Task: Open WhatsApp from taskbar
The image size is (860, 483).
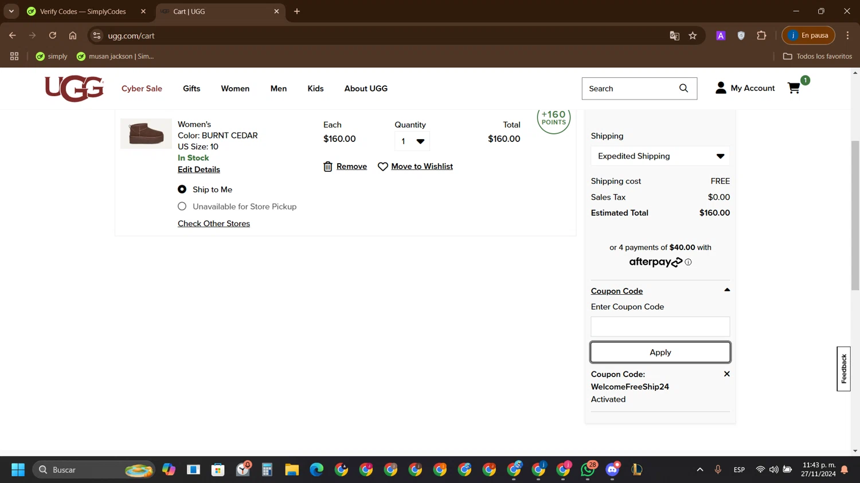Action: point(588,470)
